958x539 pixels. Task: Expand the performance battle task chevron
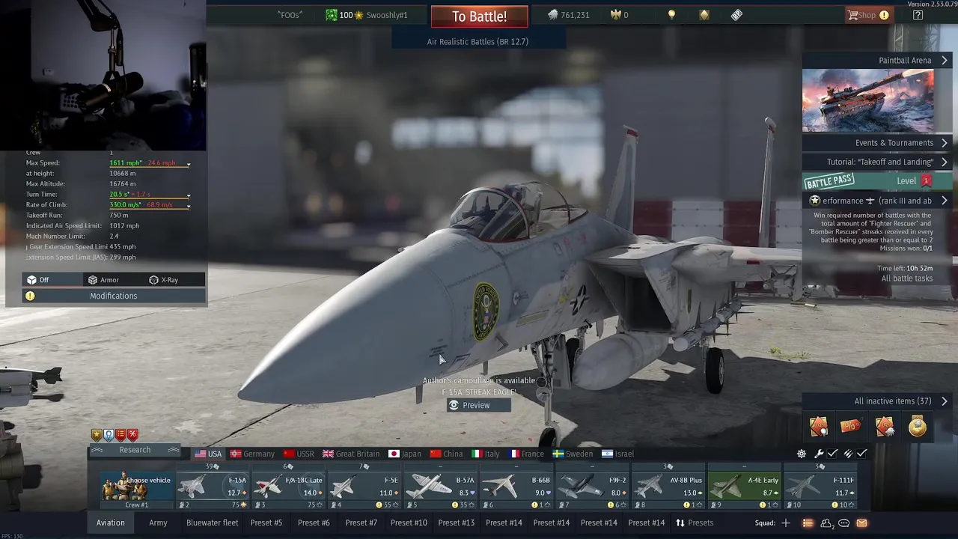pos(945,201)
